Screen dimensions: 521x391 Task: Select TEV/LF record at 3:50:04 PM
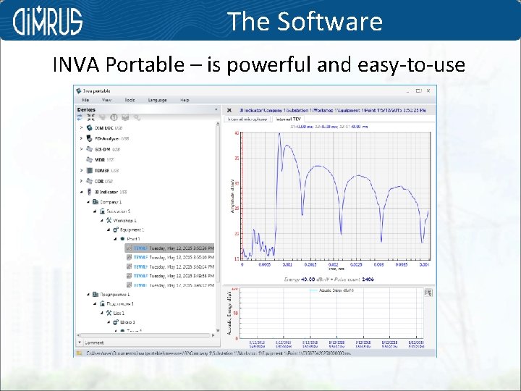point(170,266)
